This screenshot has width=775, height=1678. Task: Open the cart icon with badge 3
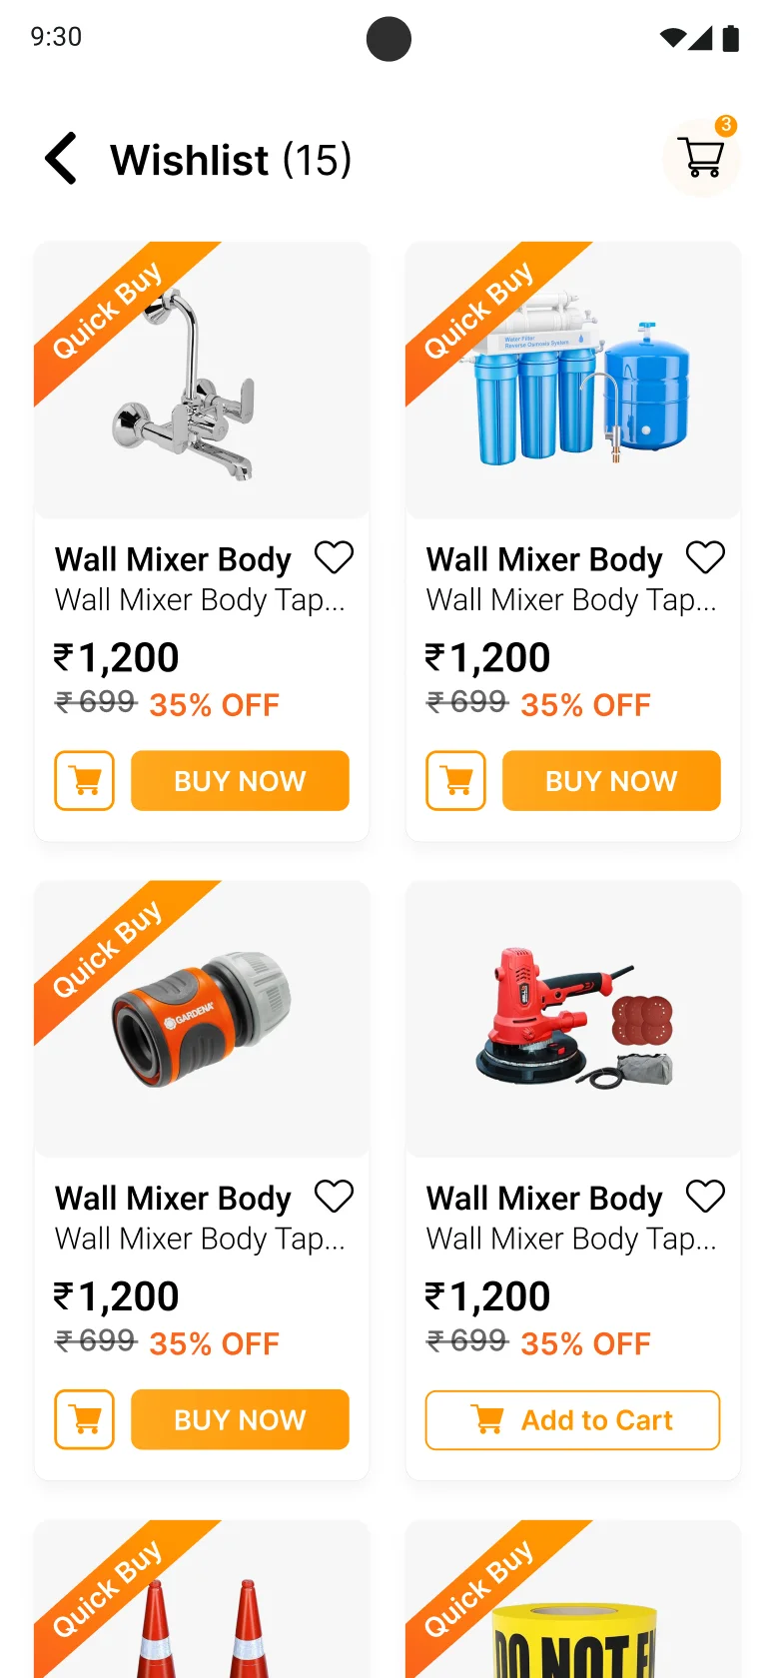coord(701,157)
